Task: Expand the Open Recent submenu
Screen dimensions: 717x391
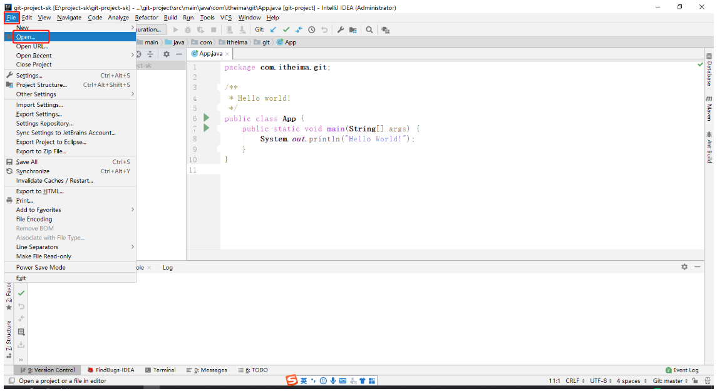Action: 70,55
